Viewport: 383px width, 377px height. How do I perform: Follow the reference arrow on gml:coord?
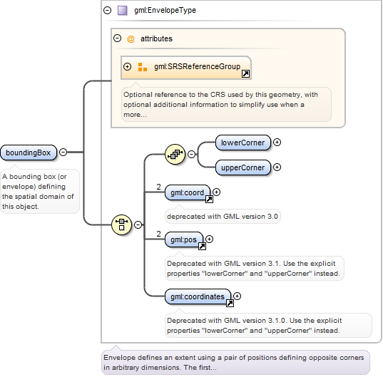(x=209, y=200)
